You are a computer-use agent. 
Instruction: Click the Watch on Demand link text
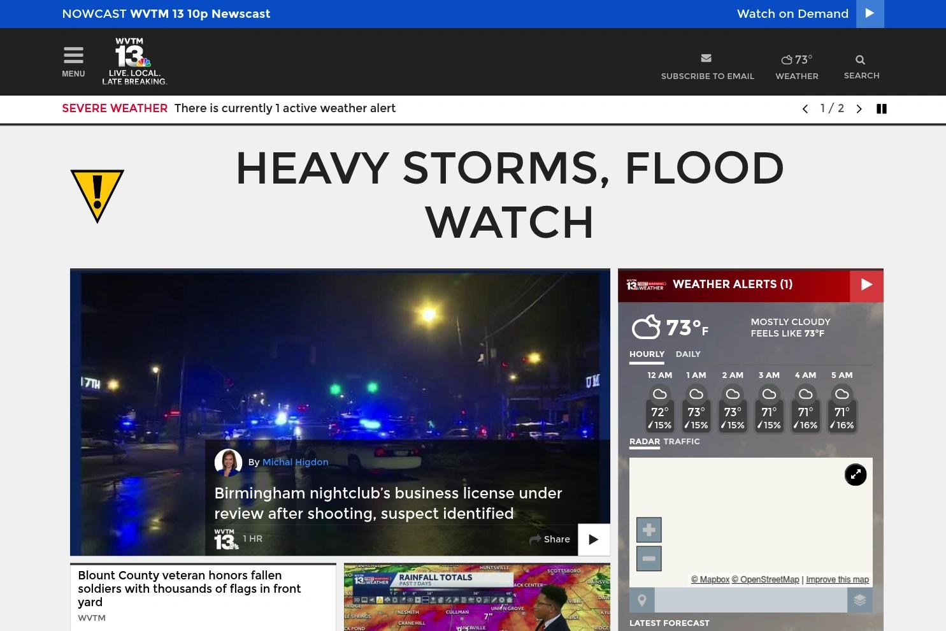(x=792, y=13)
